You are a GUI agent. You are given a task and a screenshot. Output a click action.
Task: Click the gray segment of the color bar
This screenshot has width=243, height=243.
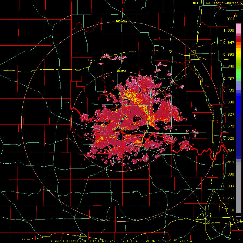point(238,188)
